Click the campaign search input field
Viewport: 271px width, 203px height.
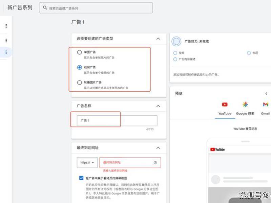pyautogui.click(x=96, y=8)
